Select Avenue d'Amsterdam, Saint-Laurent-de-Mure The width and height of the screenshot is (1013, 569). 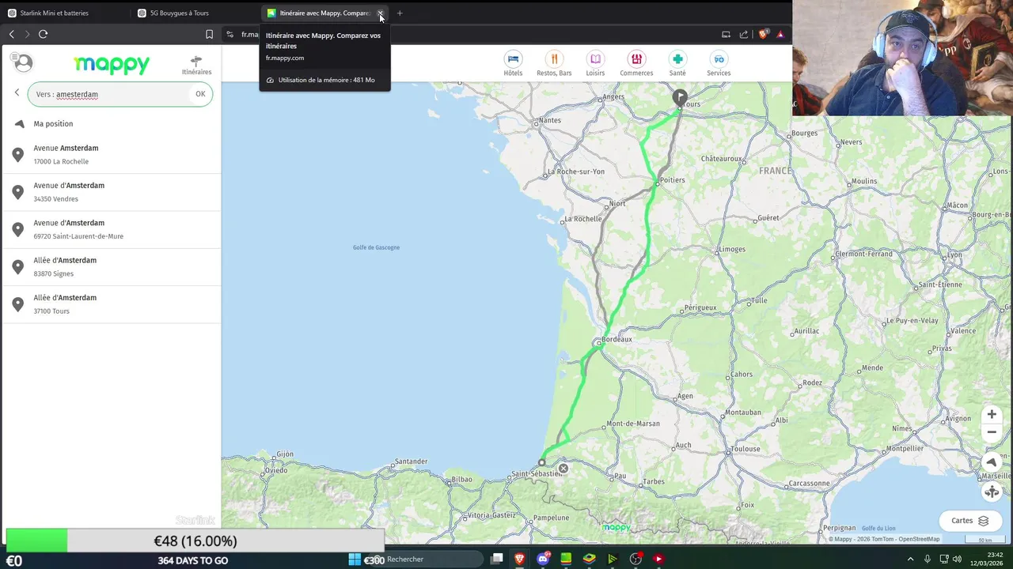tap(112, 229)
